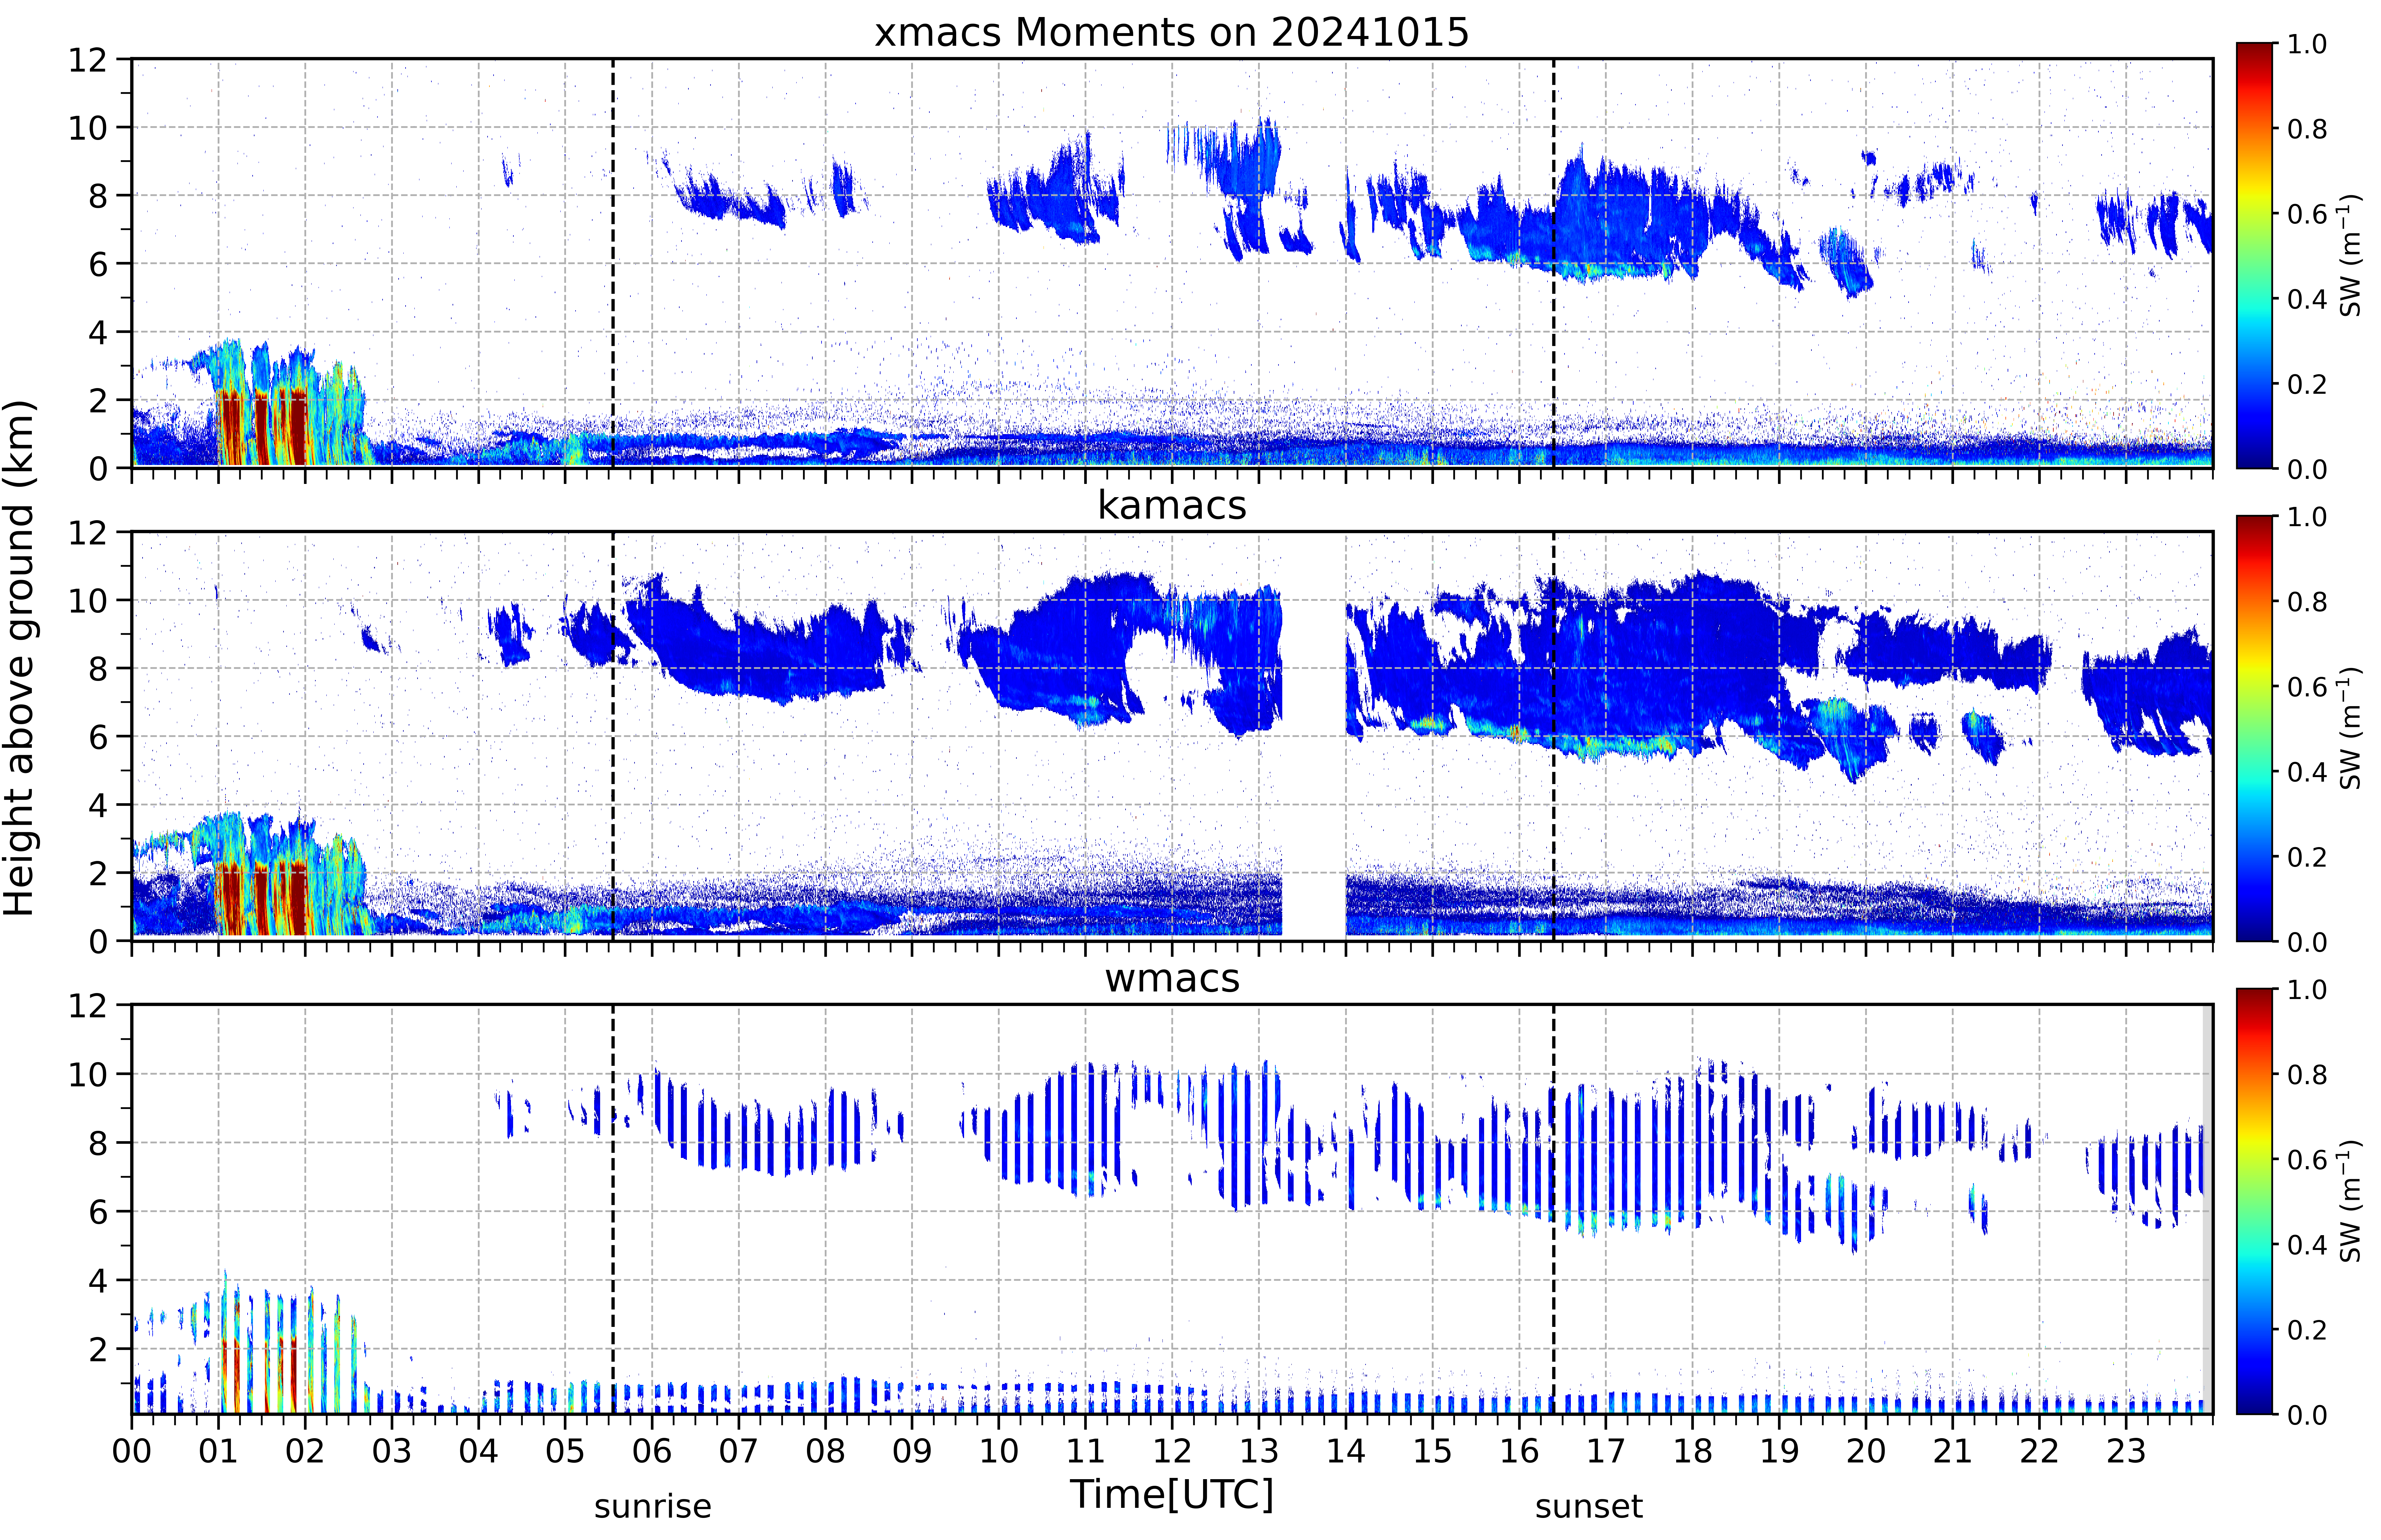
Task: Click the '0.6' tick on kamacs colorbar
Action: [2307, 687]
